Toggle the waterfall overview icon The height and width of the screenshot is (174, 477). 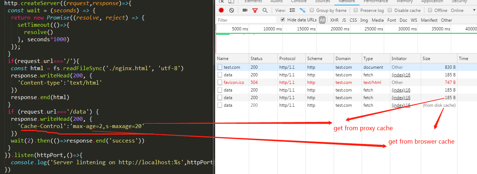click(x=303, y=10)
